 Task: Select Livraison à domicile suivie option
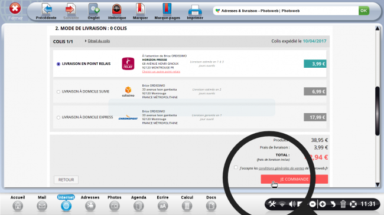(x=58, y=92)
